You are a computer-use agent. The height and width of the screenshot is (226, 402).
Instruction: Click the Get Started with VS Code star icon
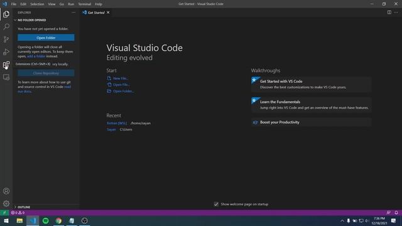pyautogui.click(x=254, y=80)
